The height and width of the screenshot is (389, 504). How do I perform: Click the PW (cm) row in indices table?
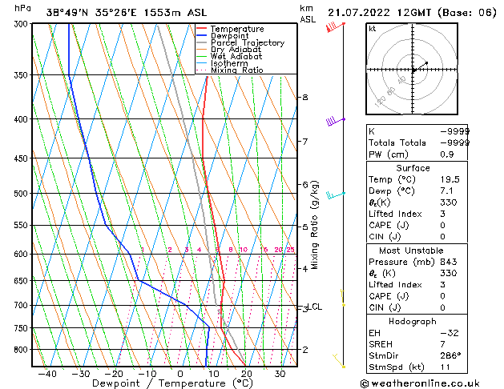[x=417, y=154]
